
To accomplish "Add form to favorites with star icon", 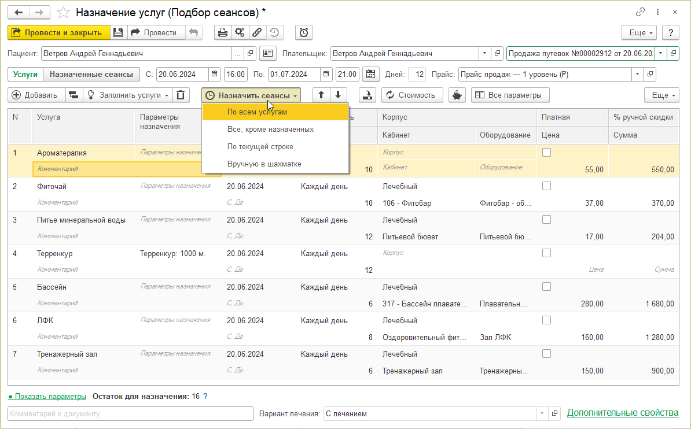I will (64, 12).
